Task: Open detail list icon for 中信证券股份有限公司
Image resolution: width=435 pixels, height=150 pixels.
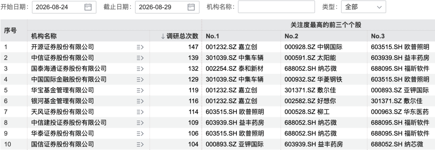Action: [x=140, y=58]
